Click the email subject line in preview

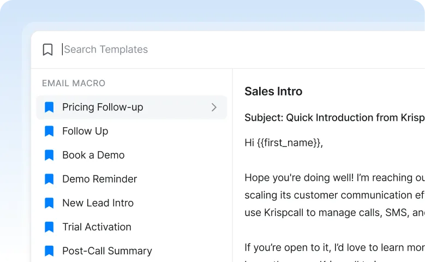pos(334,118)
